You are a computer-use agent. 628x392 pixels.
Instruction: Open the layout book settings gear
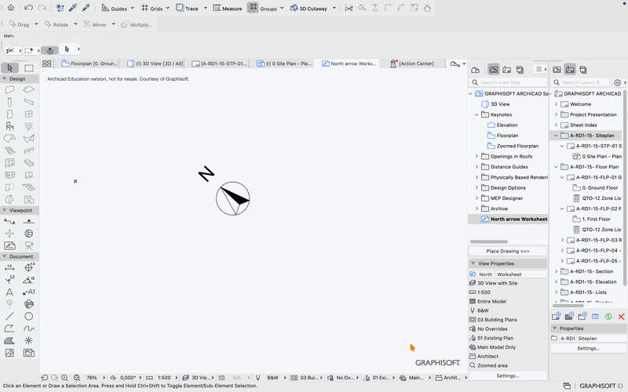(x=617, y=82)
